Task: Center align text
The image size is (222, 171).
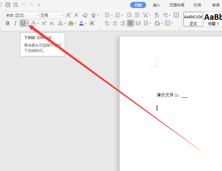Action: point(115,23)
